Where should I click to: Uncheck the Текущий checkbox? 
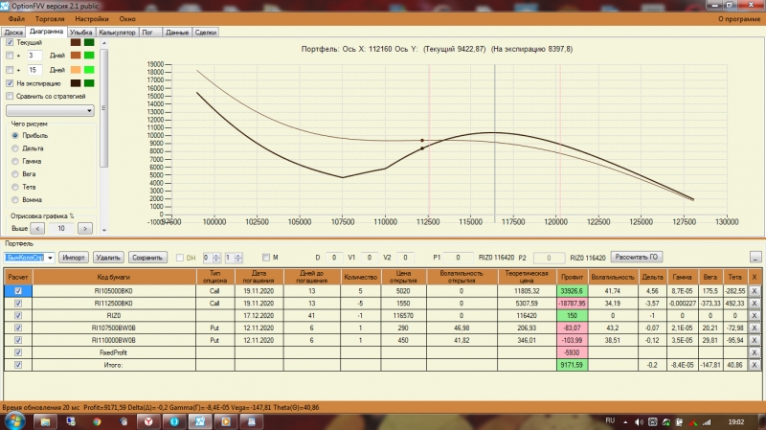pos(11,42)
